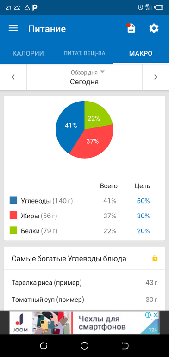This screenshot has height=357, width=169.
Task: Select the МАКРО tab
Action: point(141,53)
